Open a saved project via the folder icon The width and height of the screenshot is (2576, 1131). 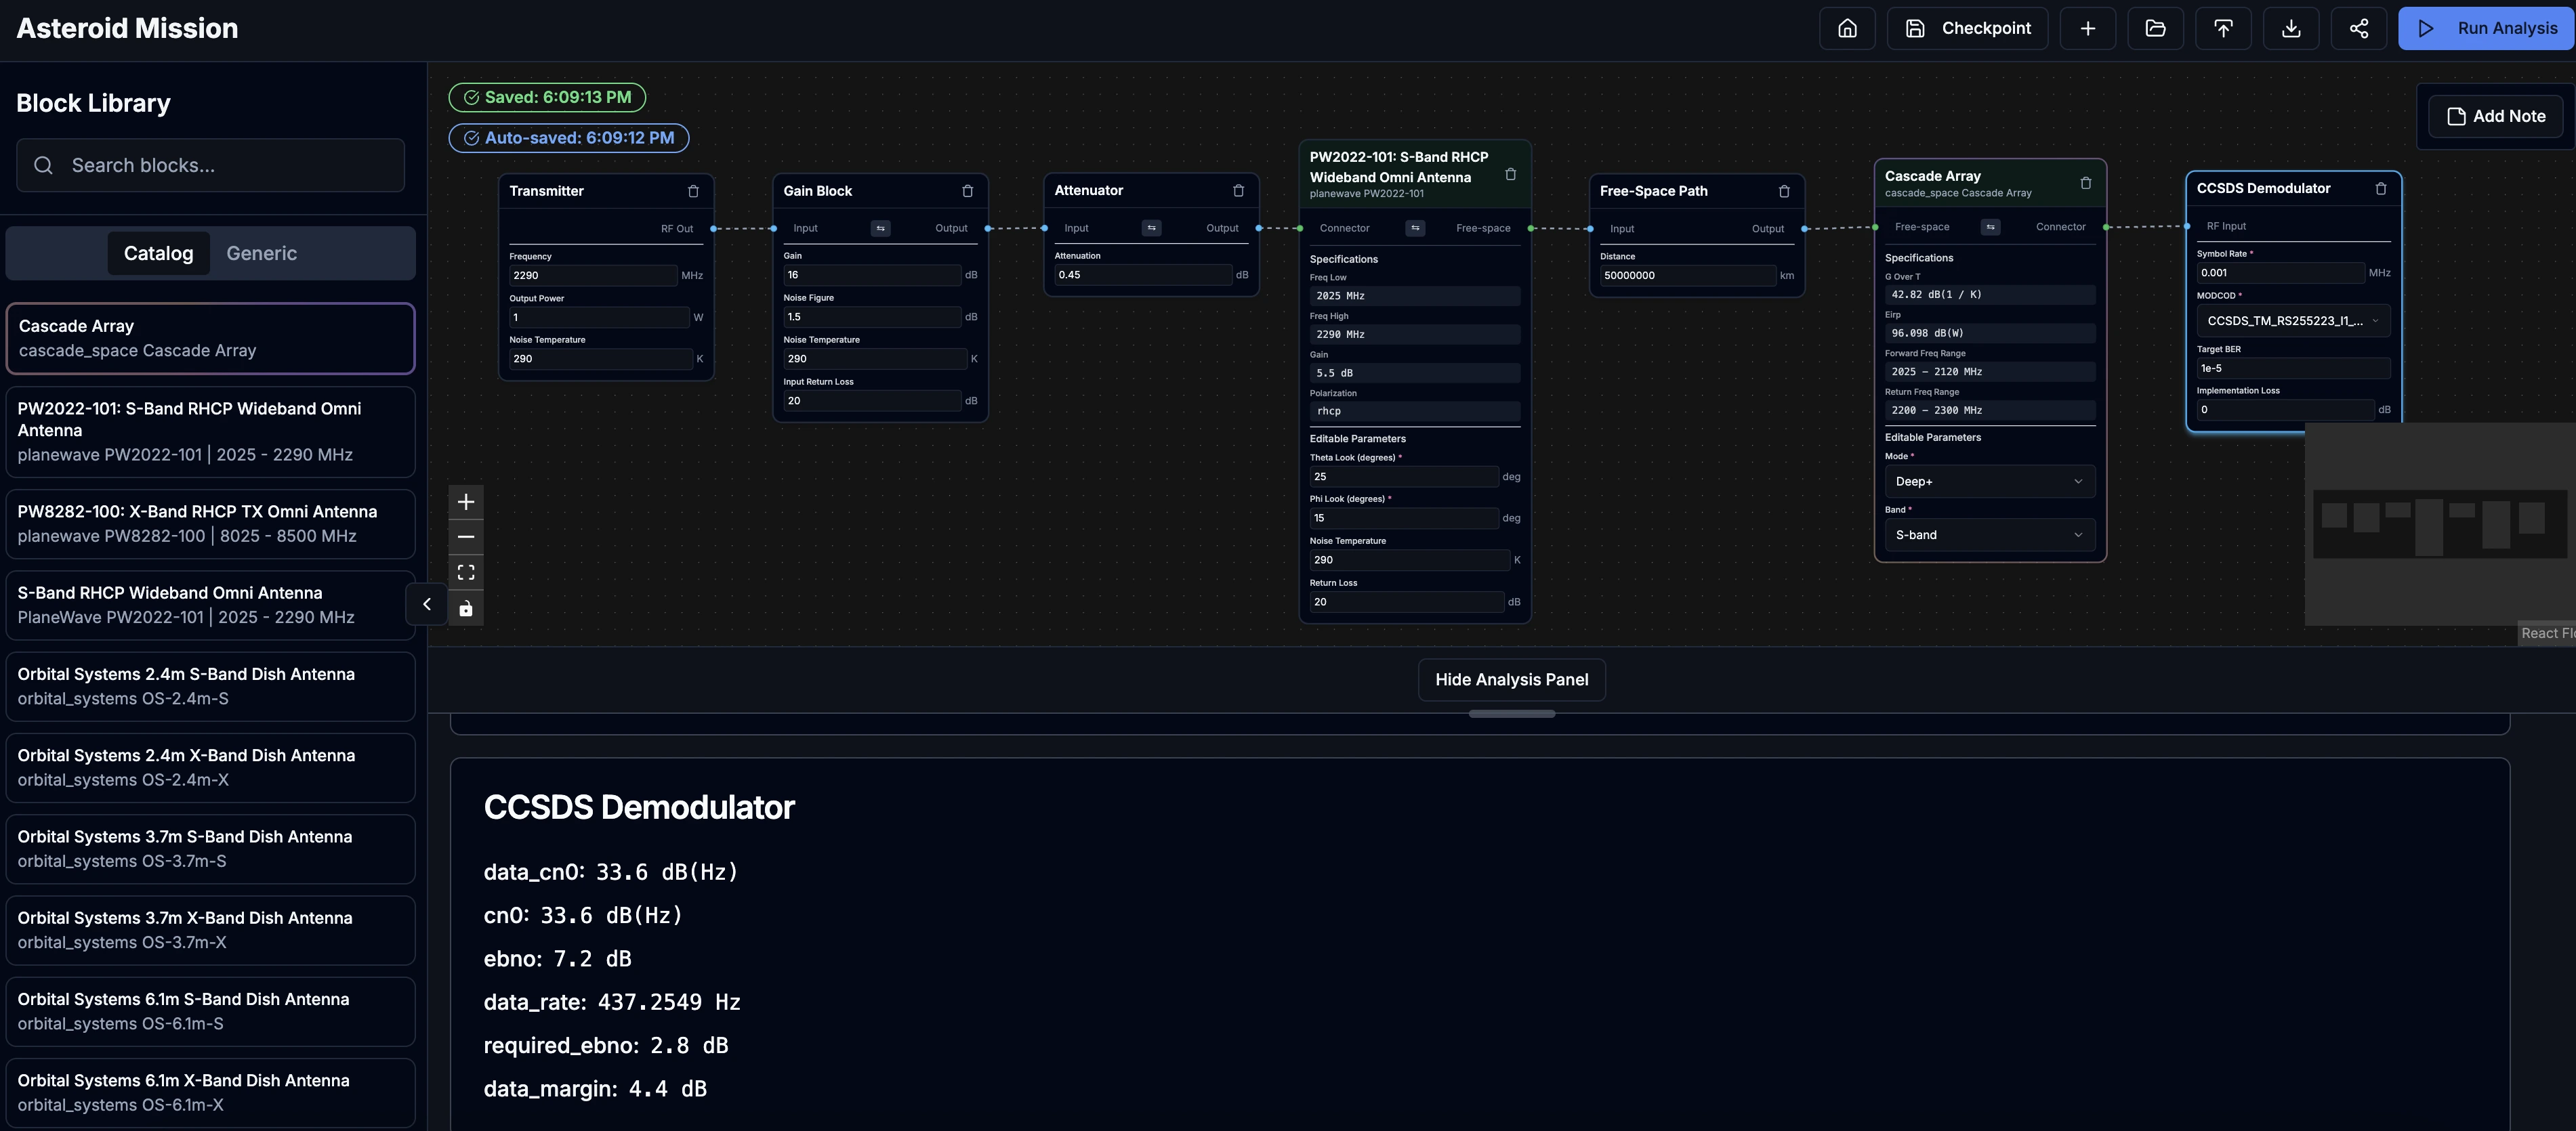(2155, 28)
